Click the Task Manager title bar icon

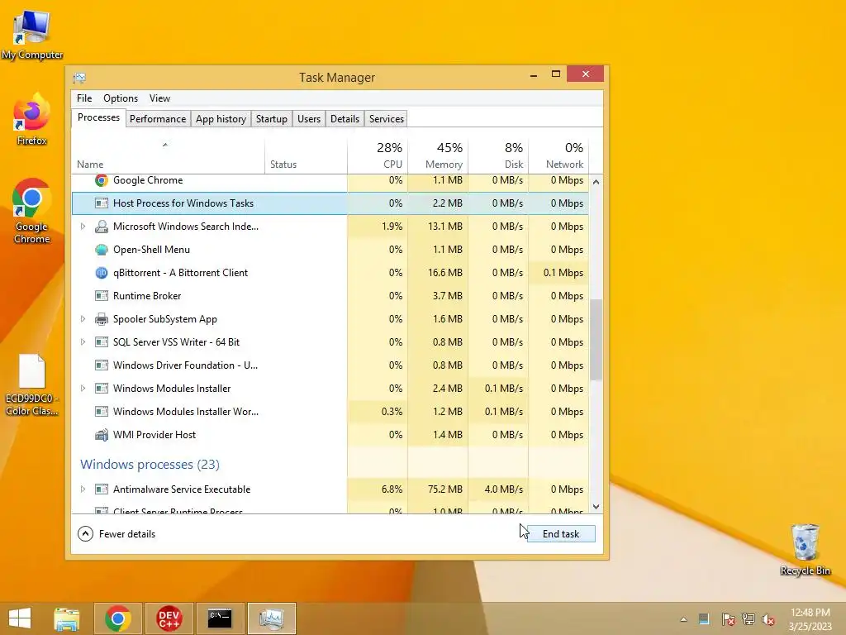(x=79, y=78)
